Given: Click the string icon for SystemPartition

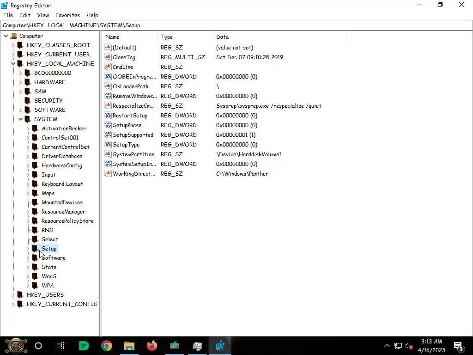Looking at the screenshot, I should tap(108, 154).
